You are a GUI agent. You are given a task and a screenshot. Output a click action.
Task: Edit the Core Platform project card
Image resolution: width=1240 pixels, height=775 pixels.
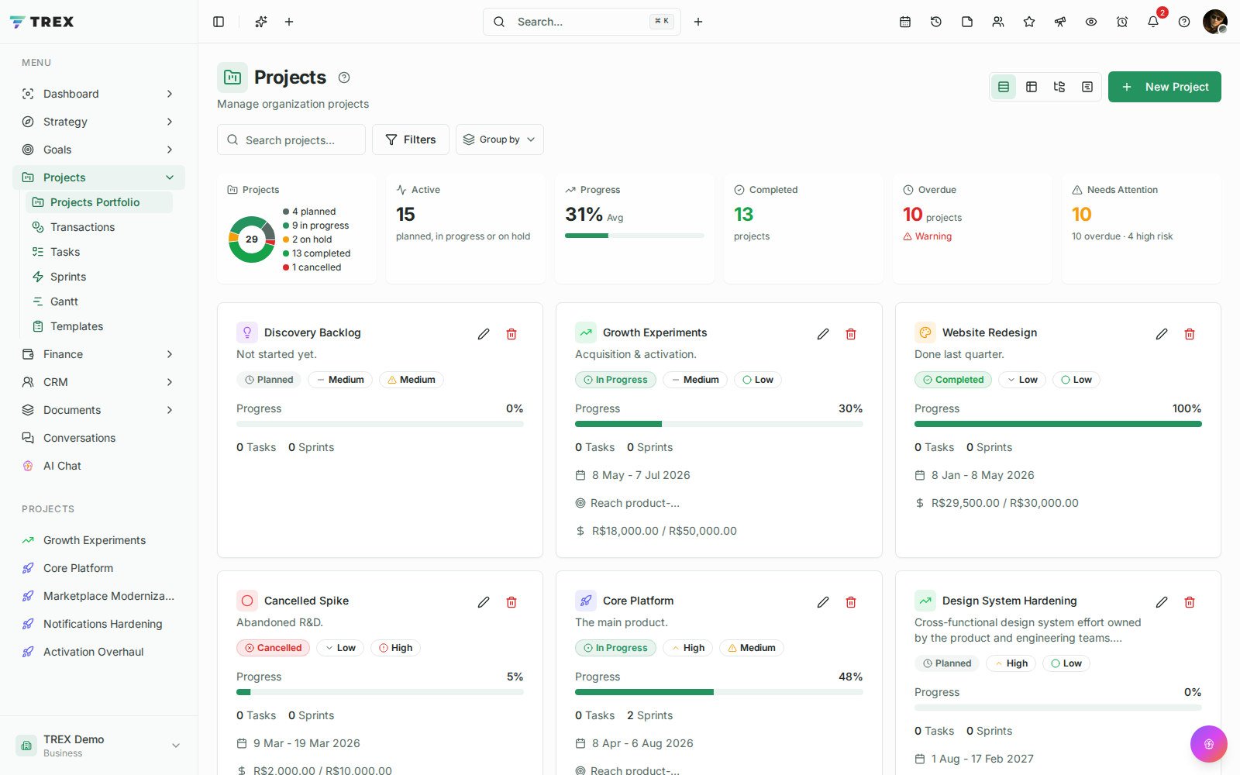click(x=823, y=602)
